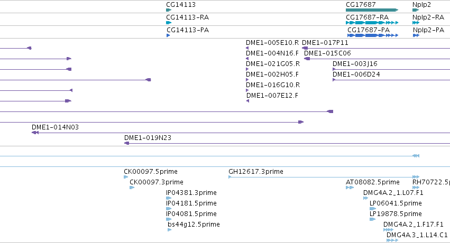Select the DMG4A.2_1.L07.F1 label
This screenshot has height=243, width=450.
[393, 193]
